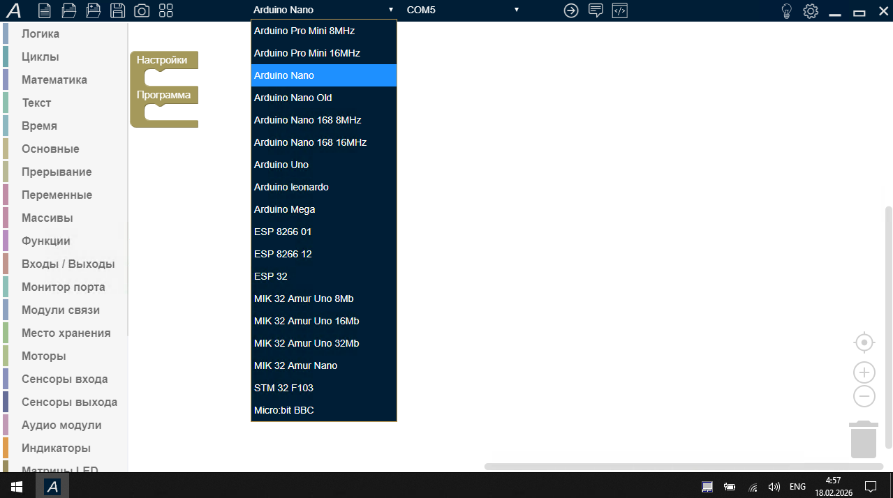This screenshot has height=498, width=893.
Task: Click the new file document icon
Action: (x=45, y=10)
